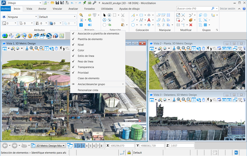Image resolution: width=247 pixels, height=156 pixels.
Task: Open the Utilidades ribbon tab
Action: pyautogui.click(x=107, y=9)
